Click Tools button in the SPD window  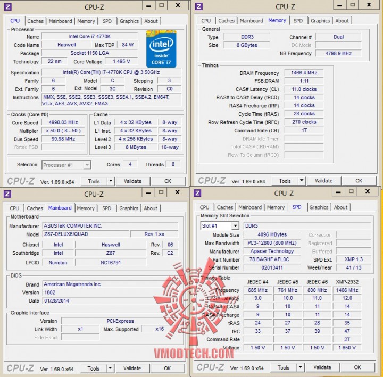point(284,367)
